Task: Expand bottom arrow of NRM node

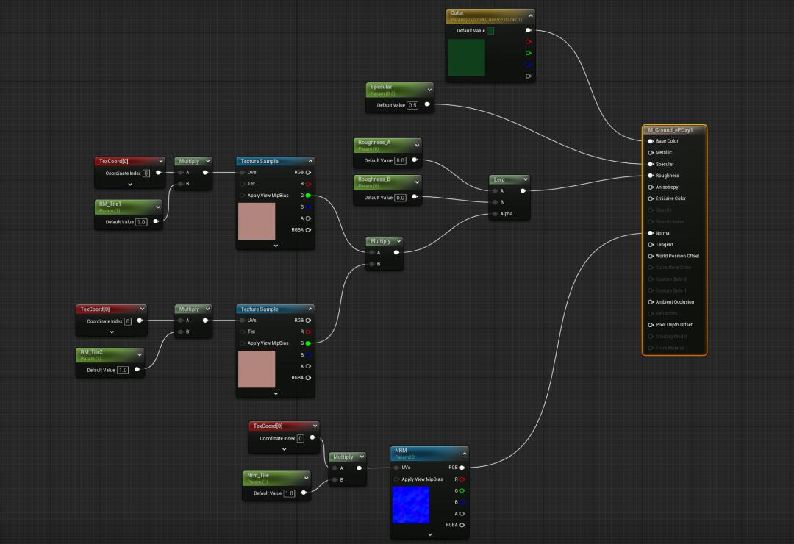Action: pos(430,534)
